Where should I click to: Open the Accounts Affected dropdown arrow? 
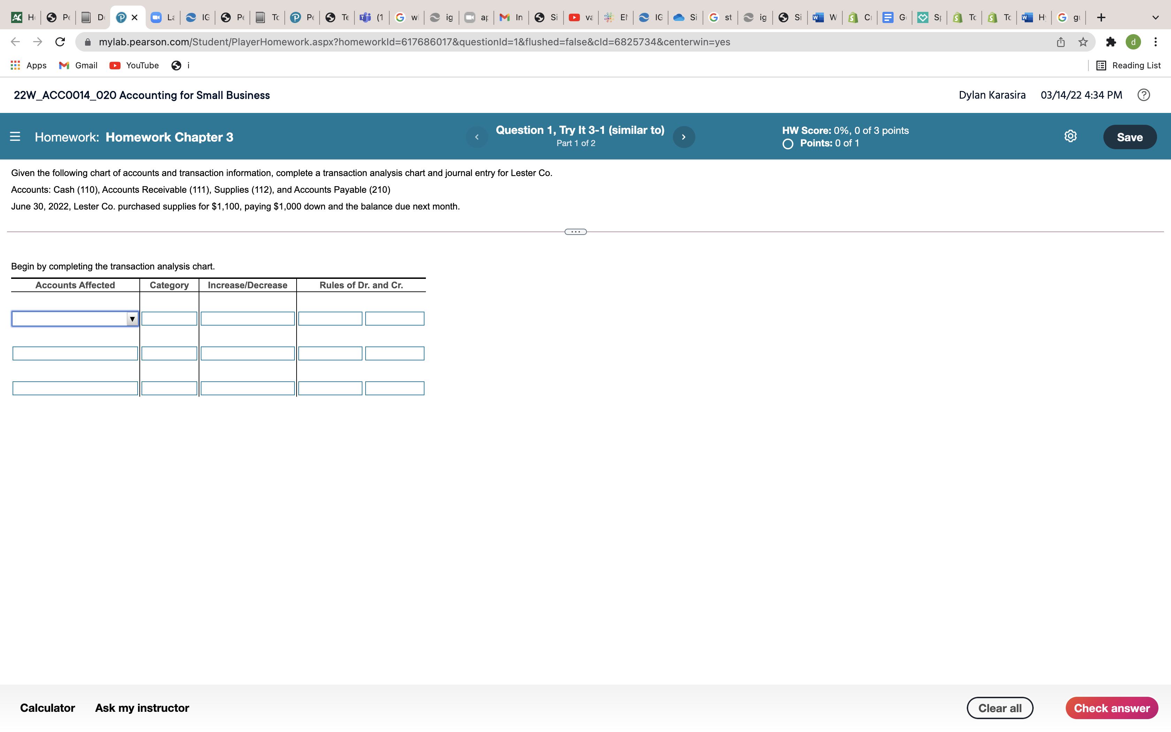point(132,319)
